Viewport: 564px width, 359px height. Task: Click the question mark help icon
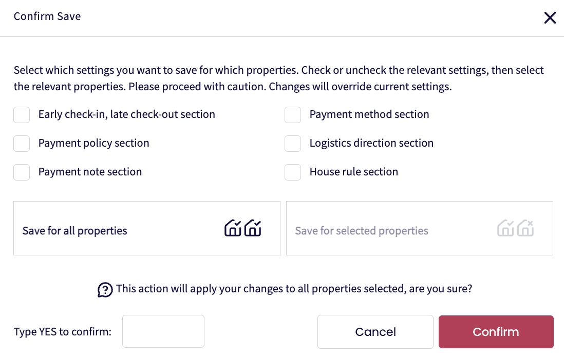(105, 290)
